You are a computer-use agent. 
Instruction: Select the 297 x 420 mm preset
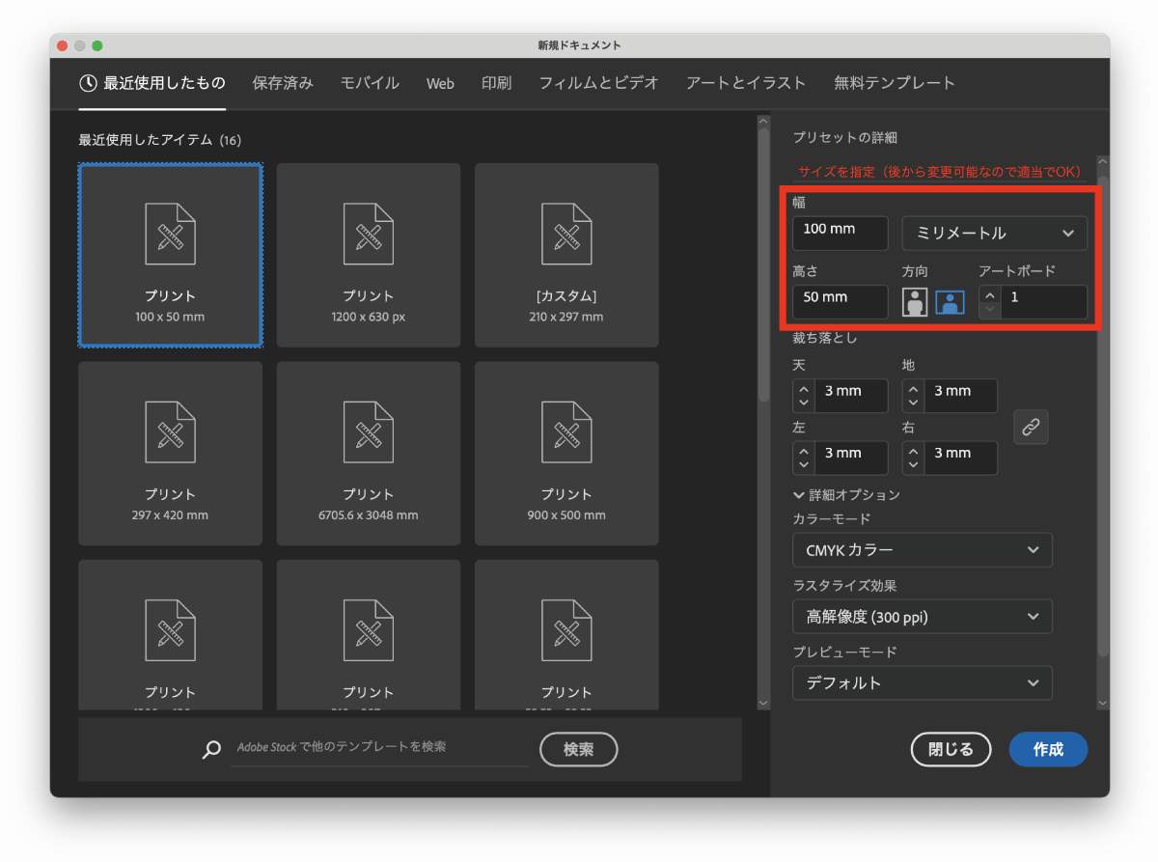171,454
